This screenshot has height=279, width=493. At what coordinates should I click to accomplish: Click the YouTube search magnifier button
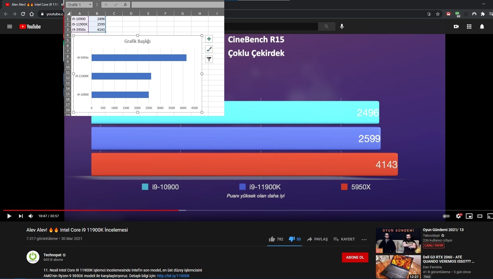coord(326,26)
